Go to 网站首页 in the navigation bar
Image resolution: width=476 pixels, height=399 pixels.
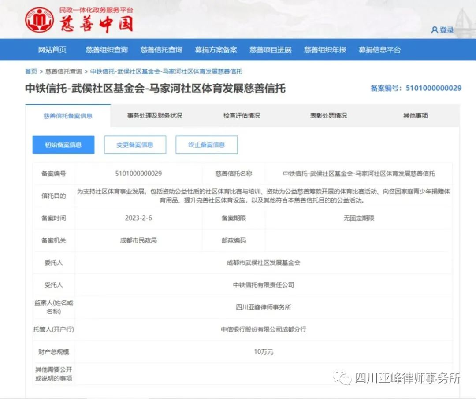point(52,50)
